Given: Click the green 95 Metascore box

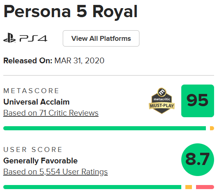Looking at the screenshot, I should click(x=198, y=101).
